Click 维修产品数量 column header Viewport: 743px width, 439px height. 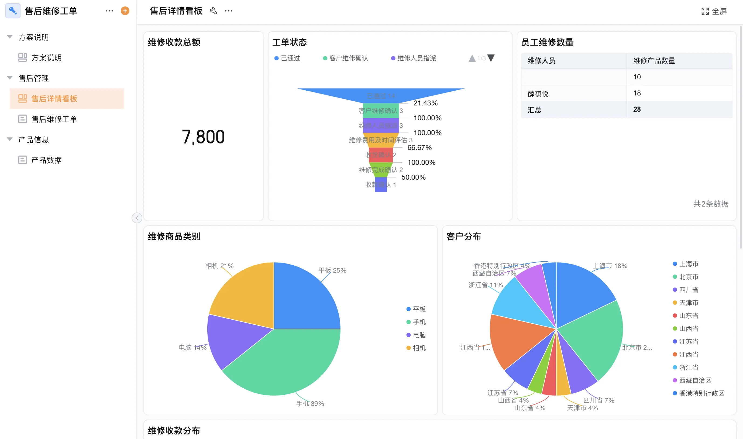[654, 61]
